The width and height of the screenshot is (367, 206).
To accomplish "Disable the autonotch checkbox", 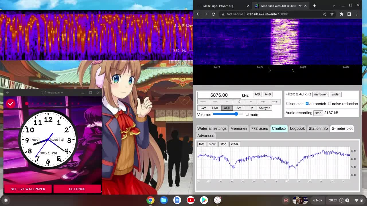I will tap(307, 104).
